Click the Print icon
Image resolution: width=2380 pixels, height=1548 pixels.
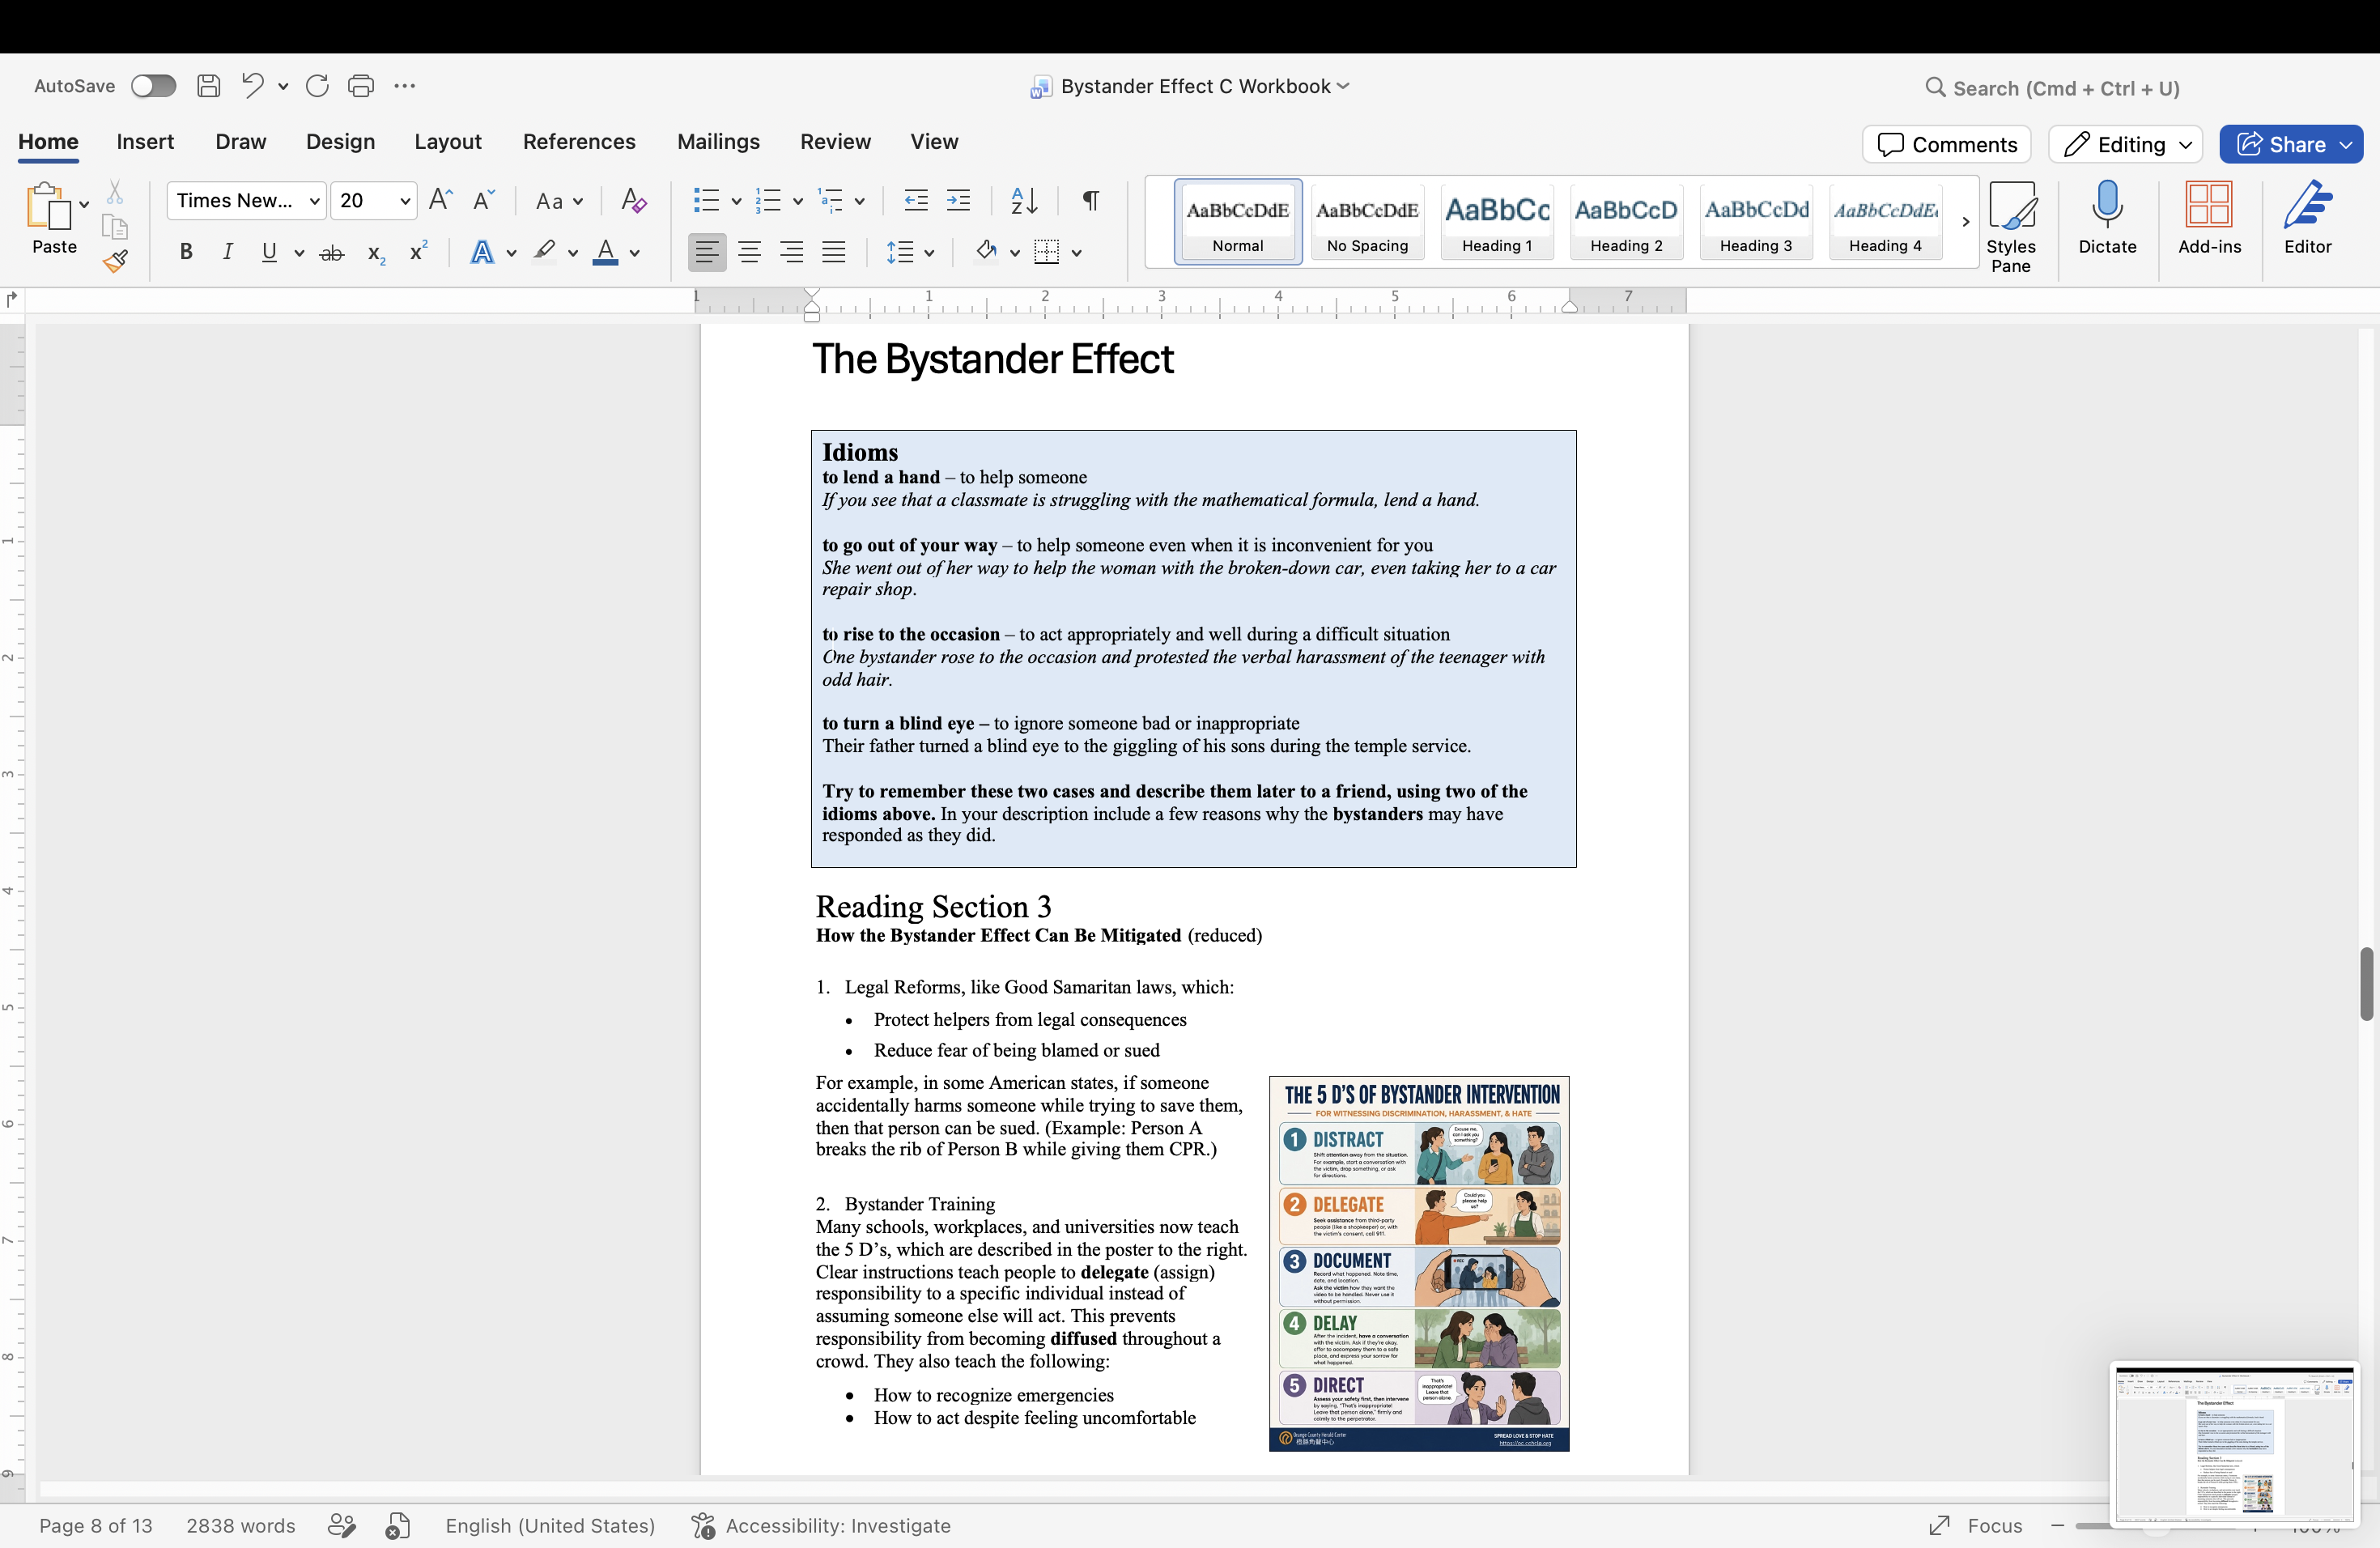point(361,86)
